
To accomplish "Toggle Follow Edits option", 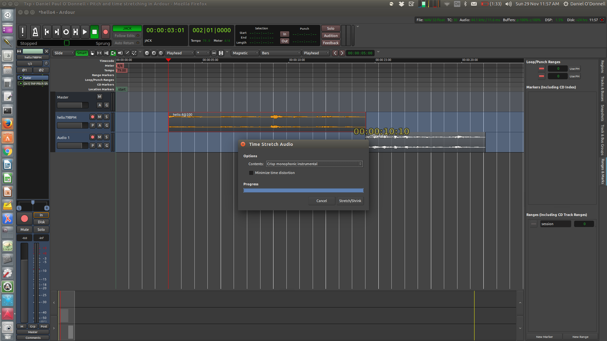I will 127,36.
